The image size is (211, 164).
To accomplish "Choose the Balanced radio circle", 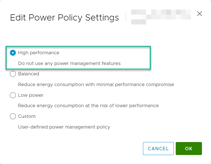I will coord(13,74).
